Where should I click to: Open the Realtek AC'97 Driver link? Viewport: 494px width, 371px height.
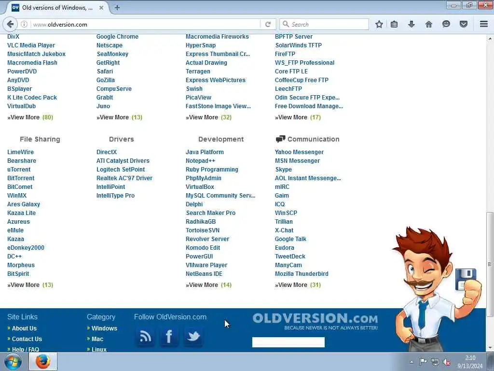coord(124,178)
